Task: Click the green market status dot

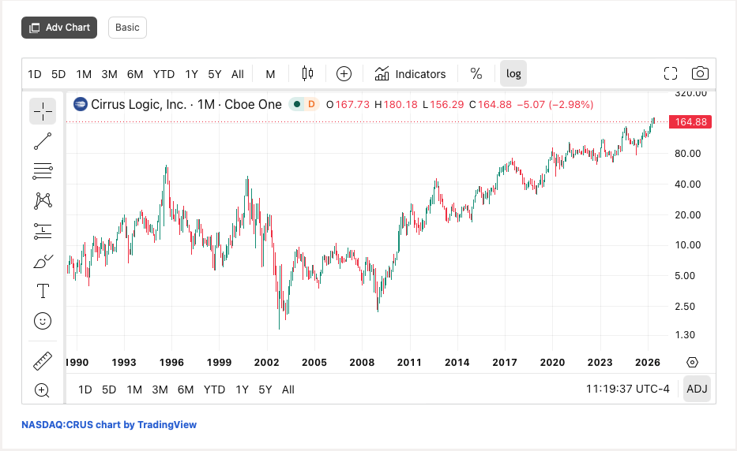Action: click(297, 104)
